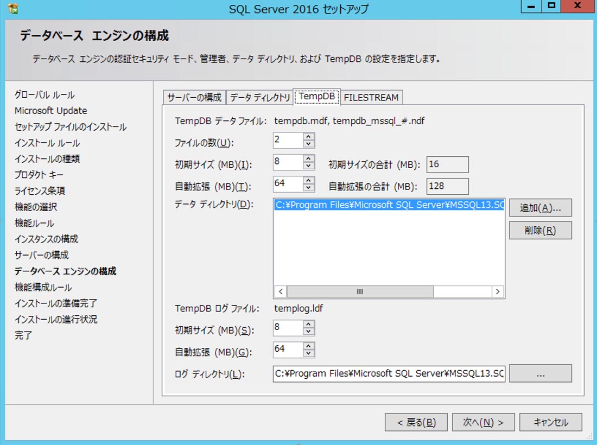
Task: Open the ログ ディレクトリ browse (...) button
Action: 540,373
